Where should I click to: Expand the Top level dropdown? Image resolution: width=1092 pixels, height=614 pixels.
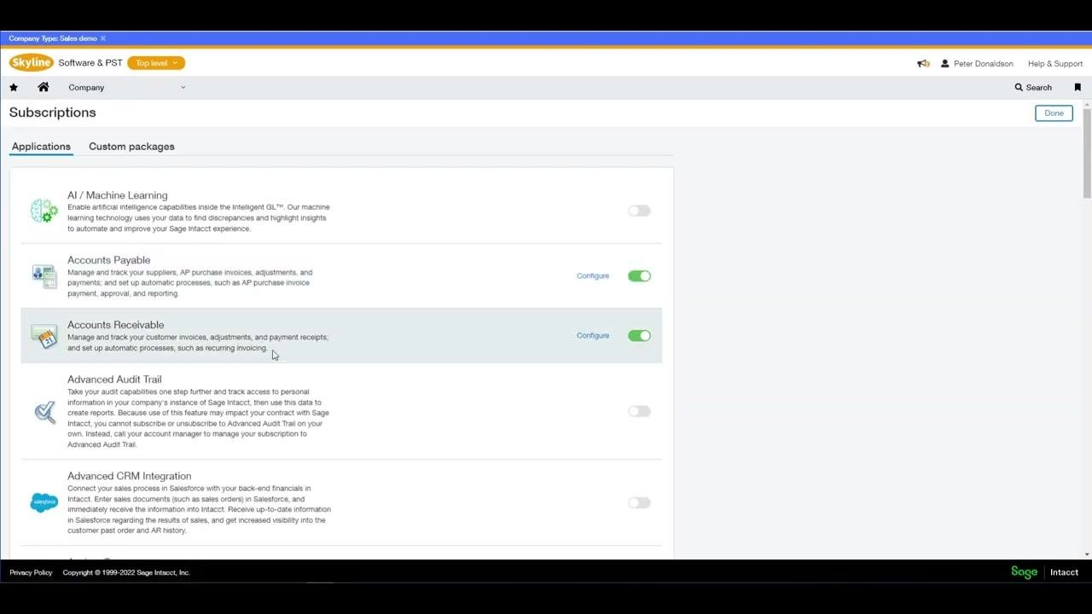tap(156, 63)
